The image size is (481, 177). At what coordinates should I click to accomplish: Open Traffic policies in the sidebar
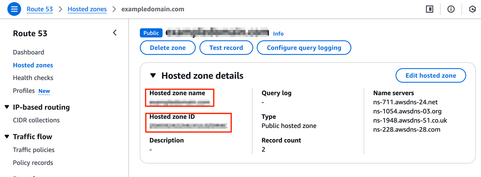coord(34,150)
